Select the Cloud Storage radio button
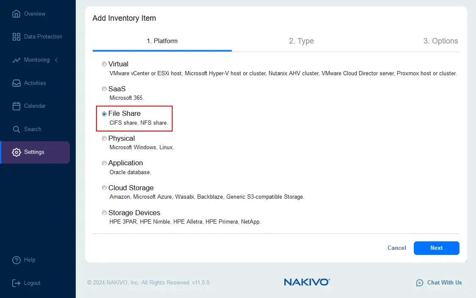This screenshot has width=476, height=298. 105,188
